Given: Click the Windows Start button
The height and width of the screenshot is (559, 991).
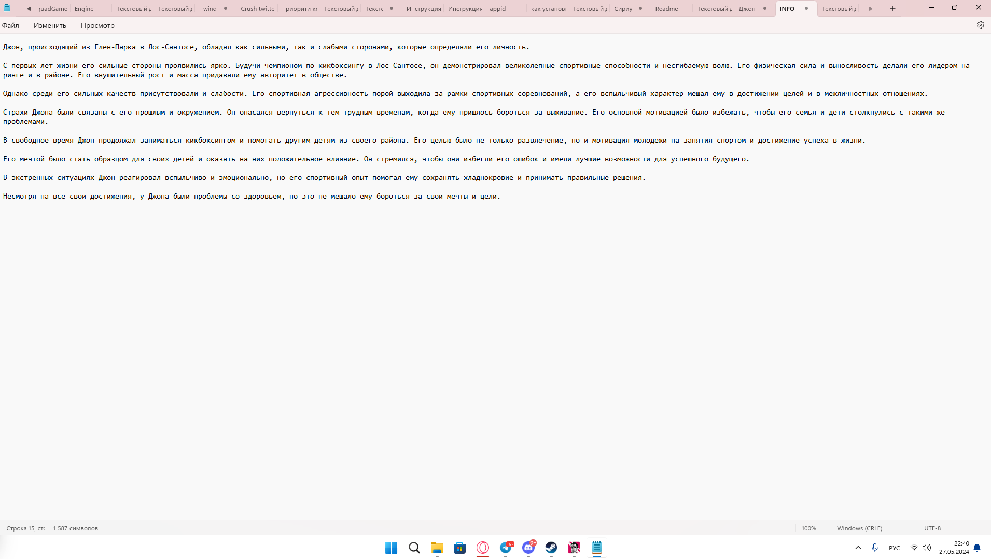Looking at the screenshot, I should [391, 548].
